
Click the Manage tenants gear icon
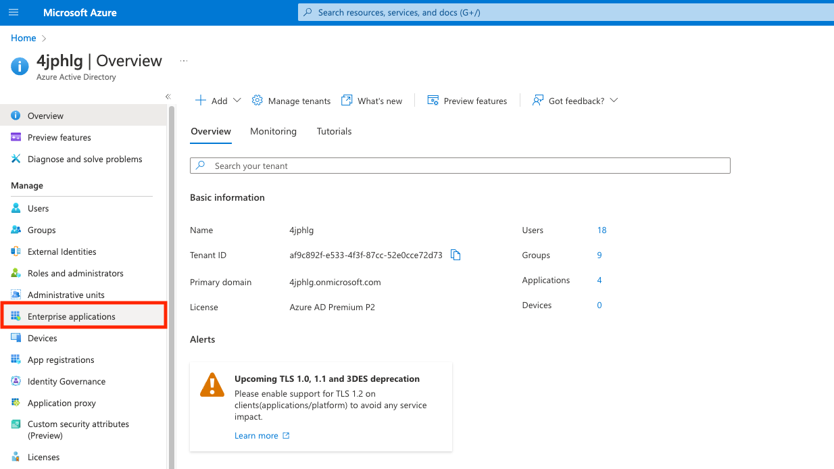pos(257,100)
